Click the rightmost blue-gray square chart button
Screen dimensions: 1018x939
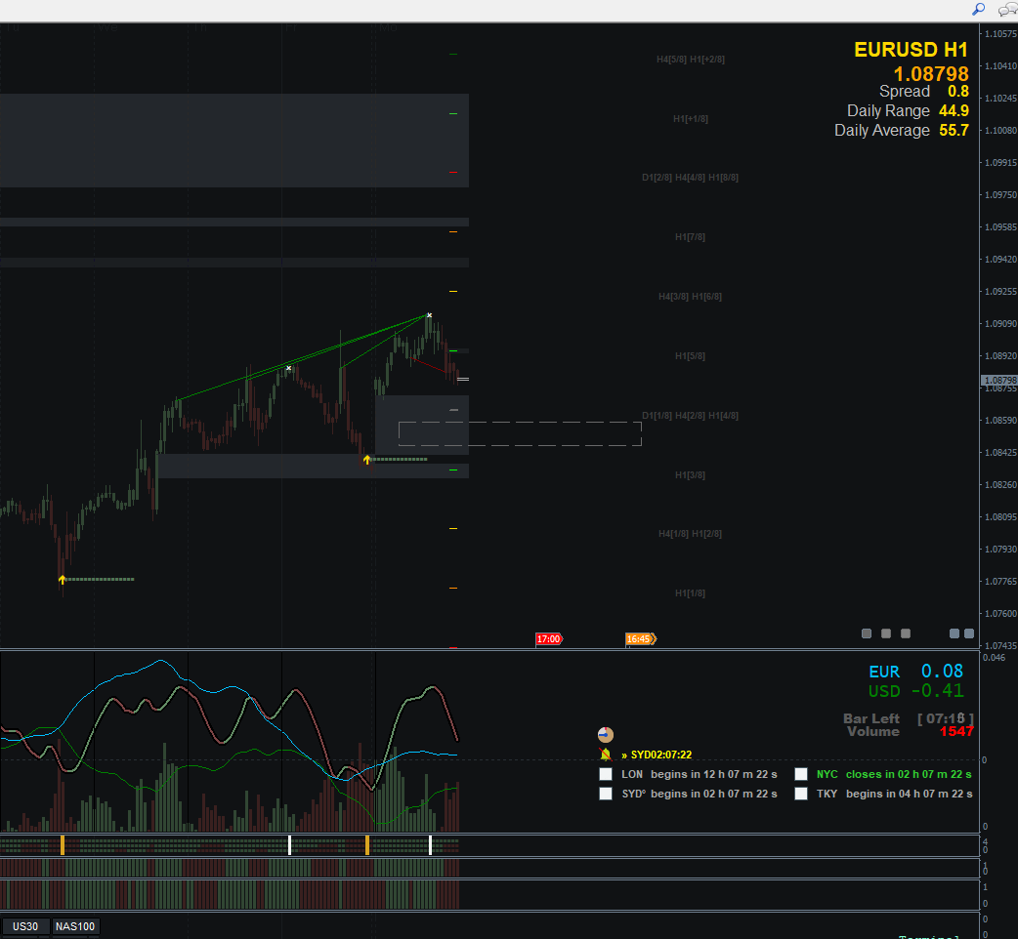(x=968, y=633)
